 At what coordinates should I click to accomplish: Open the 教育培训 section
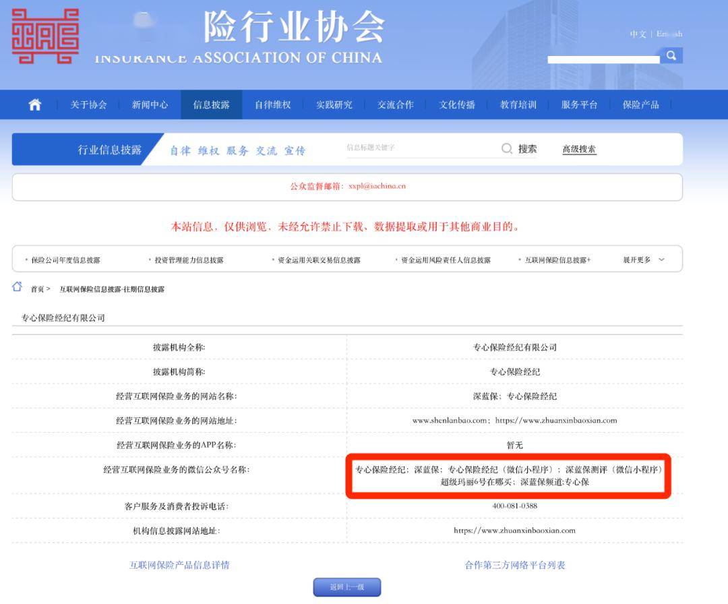[x=518, y=104]
